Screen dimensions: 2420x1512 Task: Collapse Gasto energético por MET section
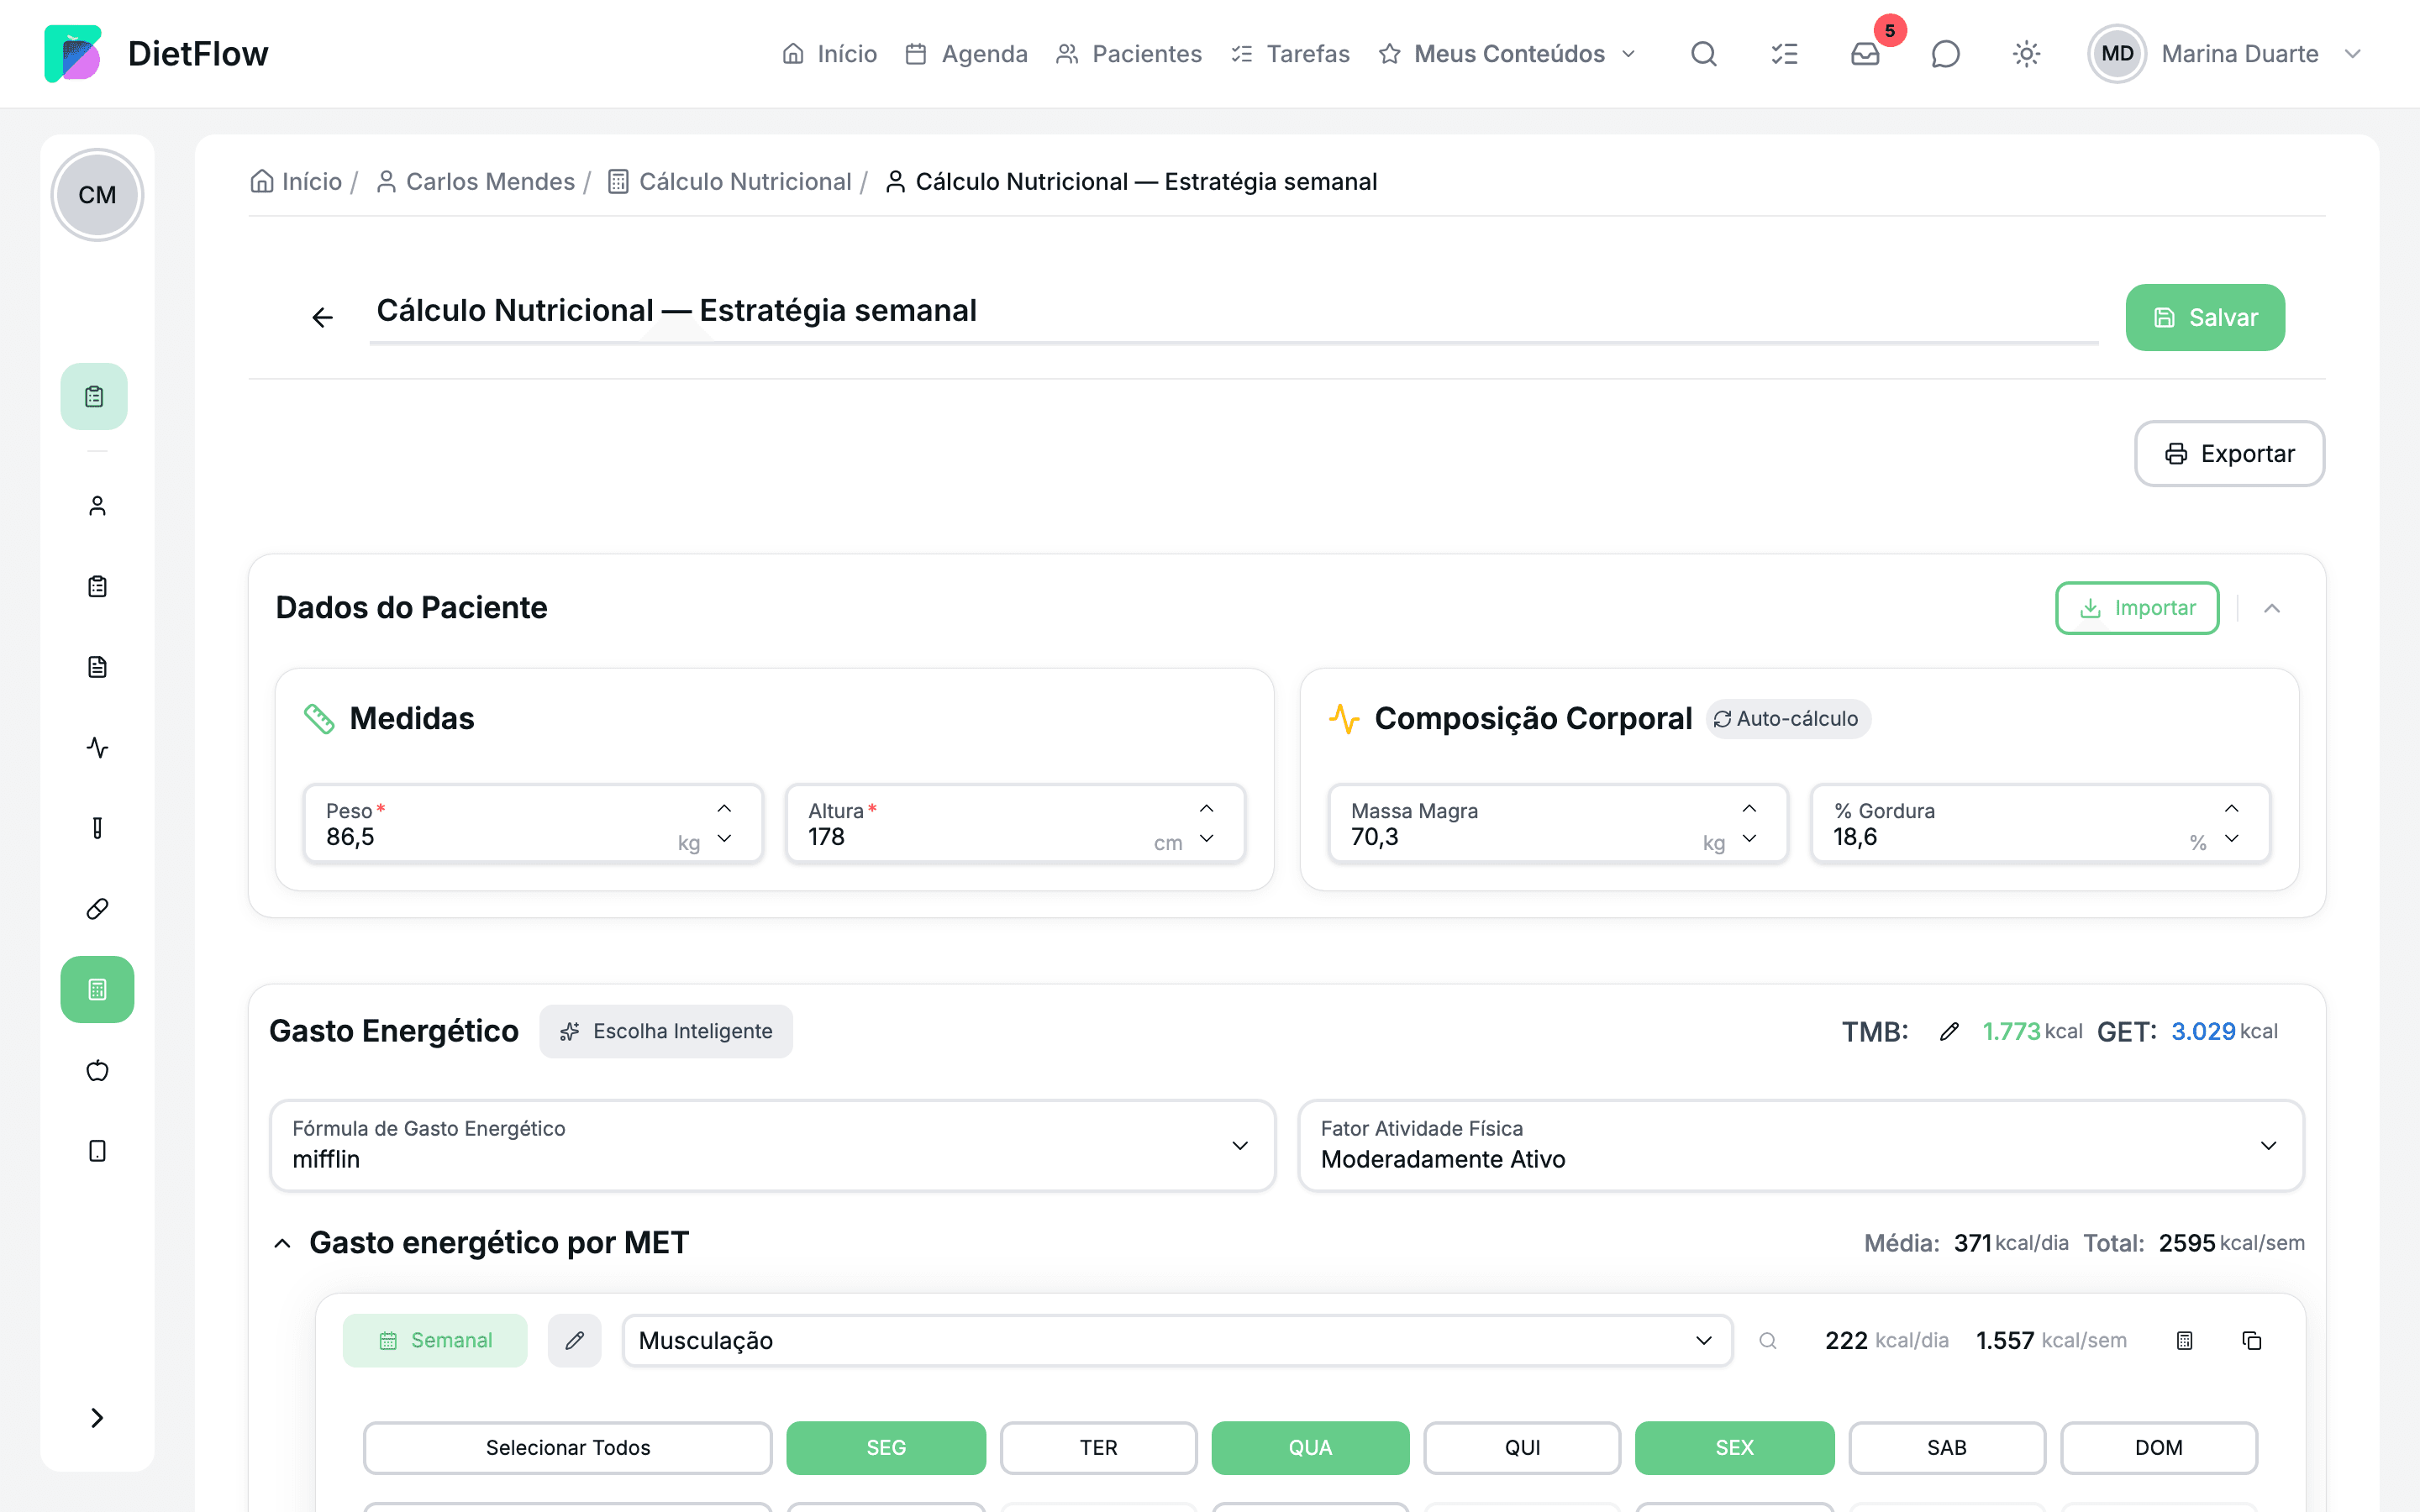tap(283, 1243)
